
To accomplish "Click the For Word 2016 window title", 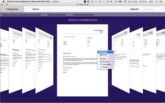I will (x=83, y=5).
